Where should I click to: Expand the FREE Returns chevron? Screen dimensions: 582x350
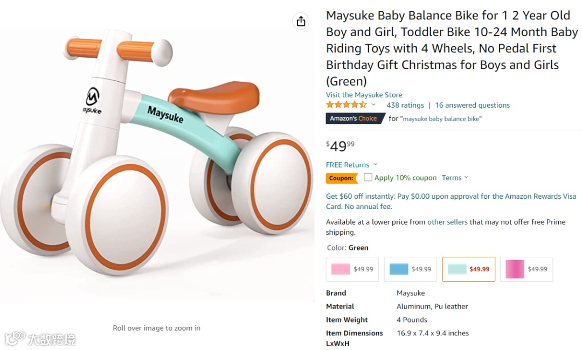pyautogui.click(x=376, y=165)
